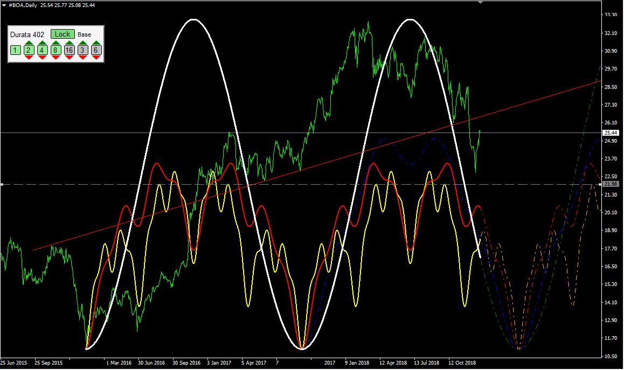Click the Durata 402 label
The height and width of the screenshot is (370, 624).
tap(27, 34)
